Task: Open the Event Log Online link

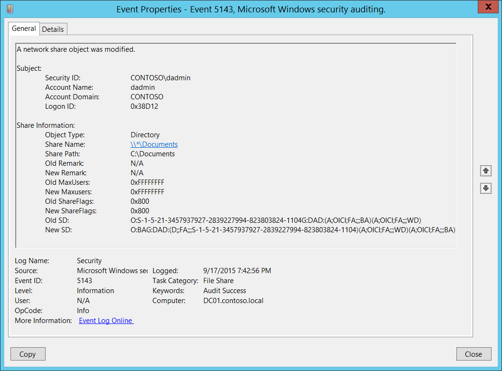Action: coord(106,321)
